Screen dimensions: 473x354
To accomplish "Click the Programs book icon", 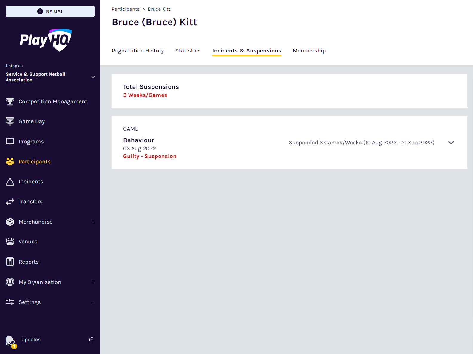I will 10,141.
